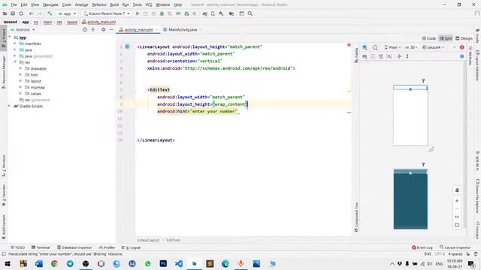Click the view options eye icon
The width and height of the screenshot is (481, 270).
point(365,56)
